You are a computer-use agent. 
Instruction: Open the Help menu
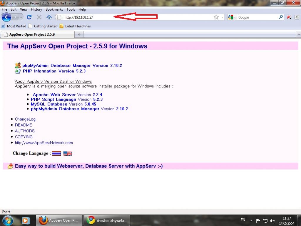tap(82, 9)
